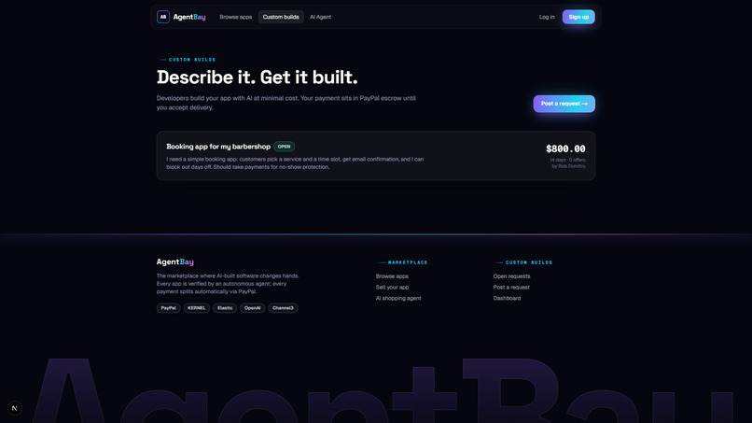Click the OPEN status badge
The image size is (752, 423).
(x=284, y=147)
